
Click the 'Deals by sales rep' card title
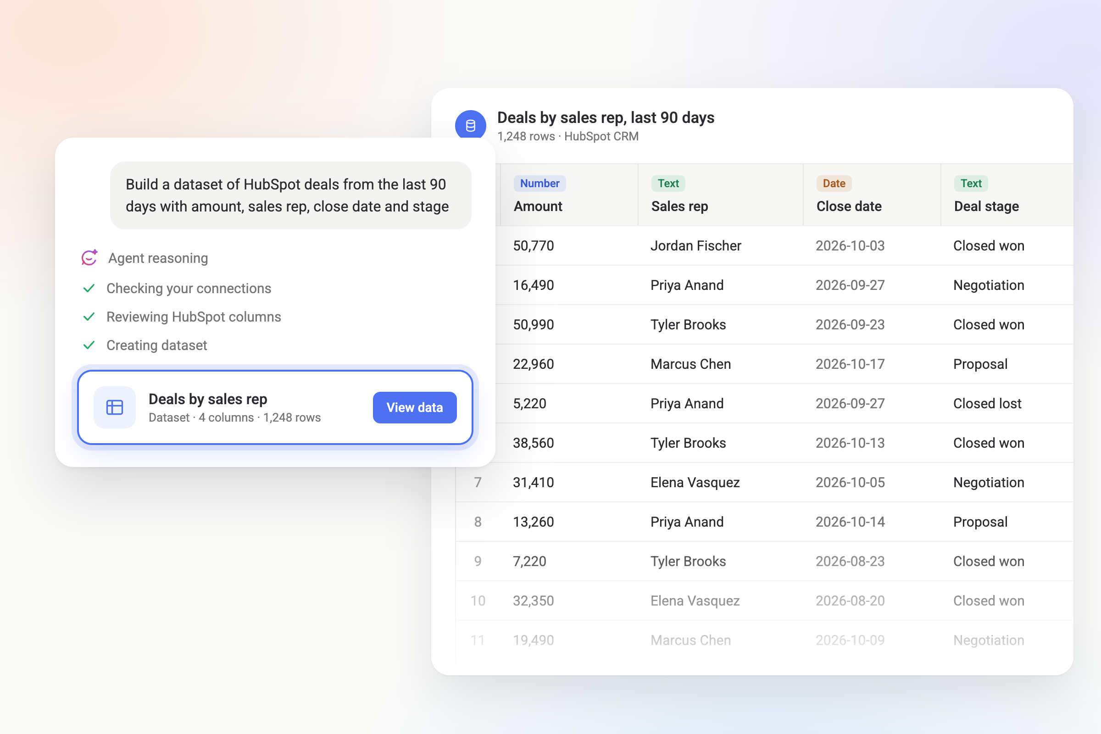[x=208, y=399]
